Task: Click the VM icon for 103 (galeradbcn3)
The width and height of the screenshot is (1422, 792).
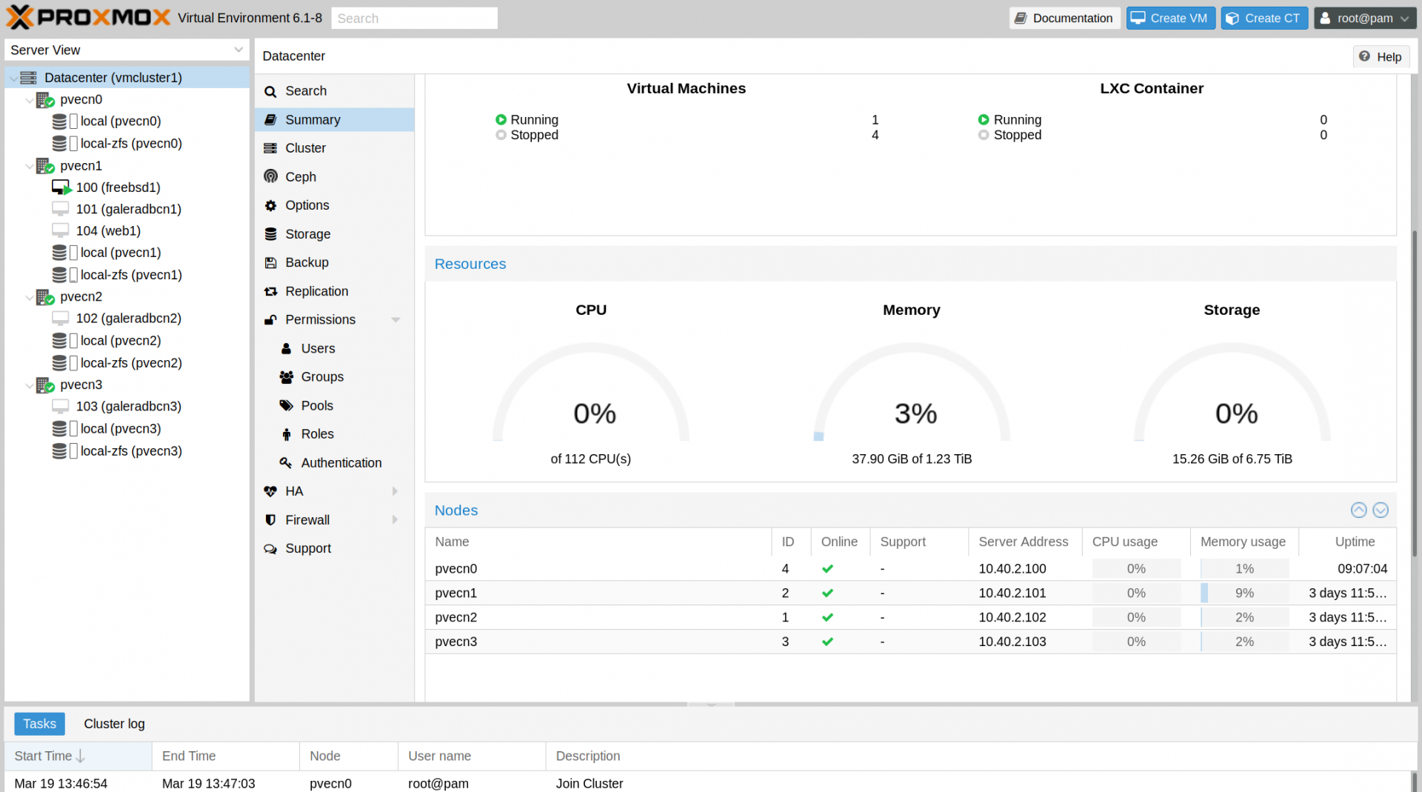Action: [61, 406]
